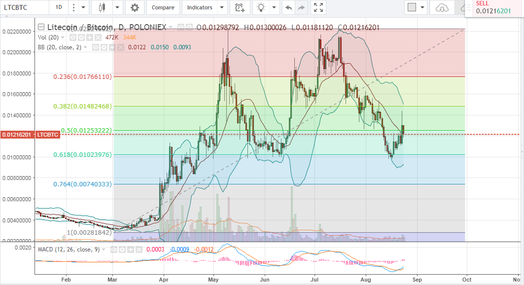Remove the MACD indicator with X
The image size is (524, 285).
[139, 249]
